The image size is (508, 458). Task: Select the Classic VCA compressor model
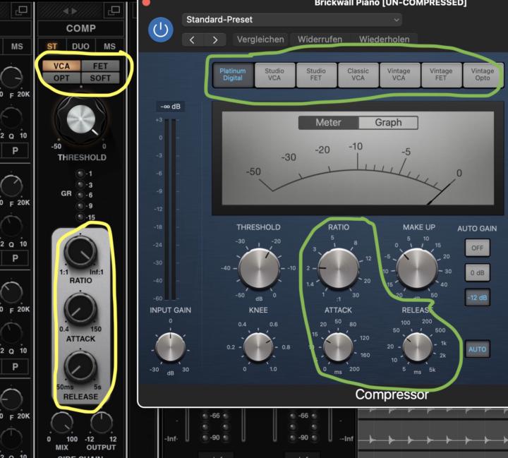[x=358, y=75]
